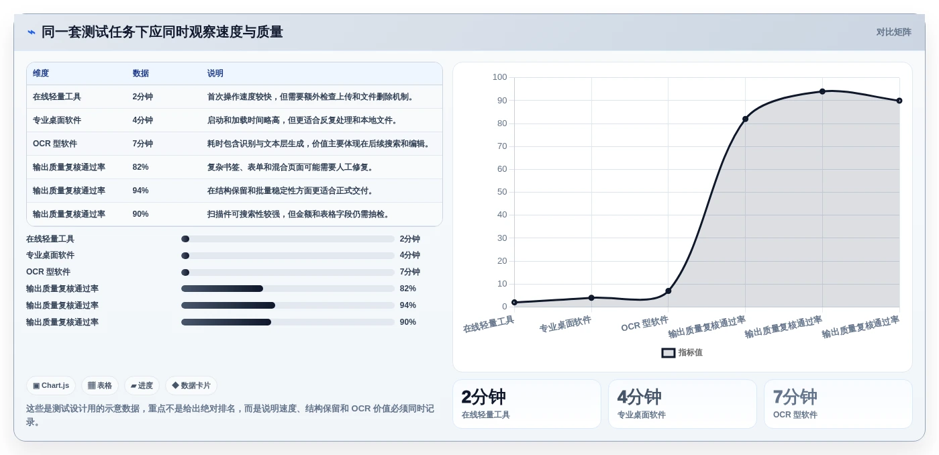Viewport: 939px width, 455px height.
Task: Click the 在线轻量工具 label on chart x-axis
Action: click(x=489, y=324)
